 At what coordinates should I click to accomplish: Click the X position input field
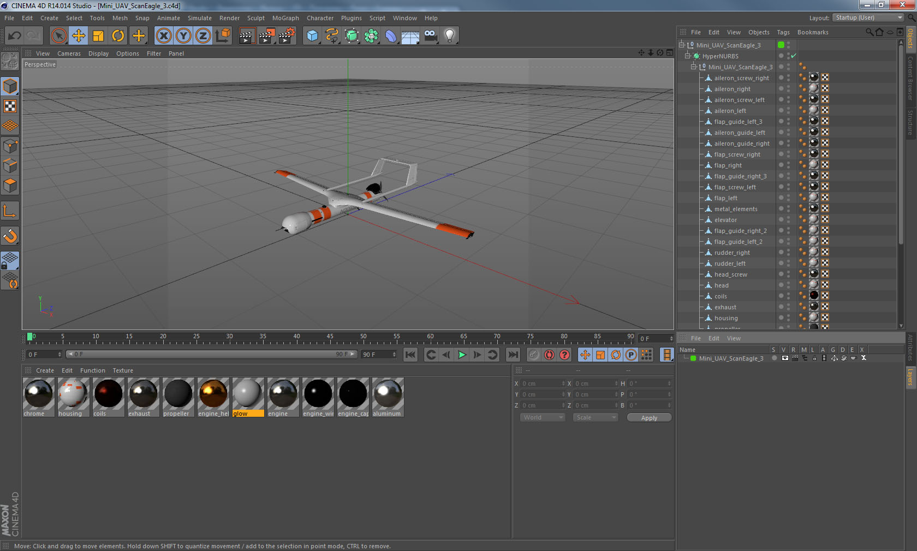point(543,384)
